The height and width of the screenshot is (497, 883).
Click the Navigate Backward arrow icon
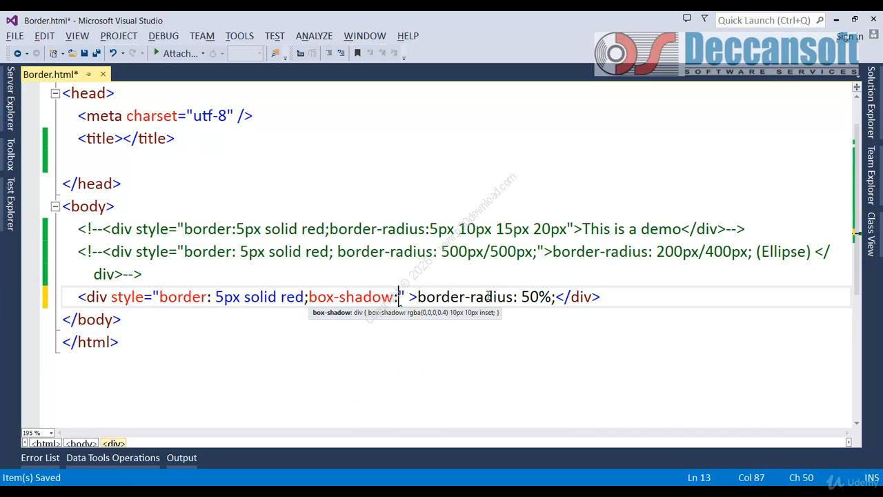tap(17, 53)
